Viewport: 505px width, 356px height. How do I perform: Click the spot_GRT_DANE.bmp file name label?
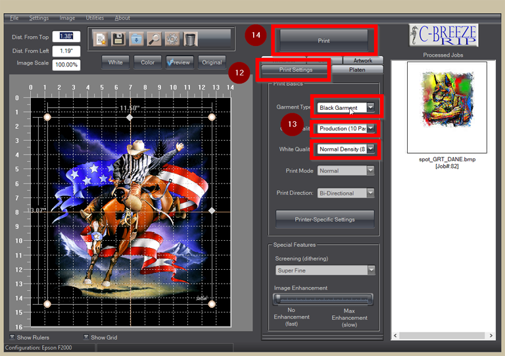[447, 159]
